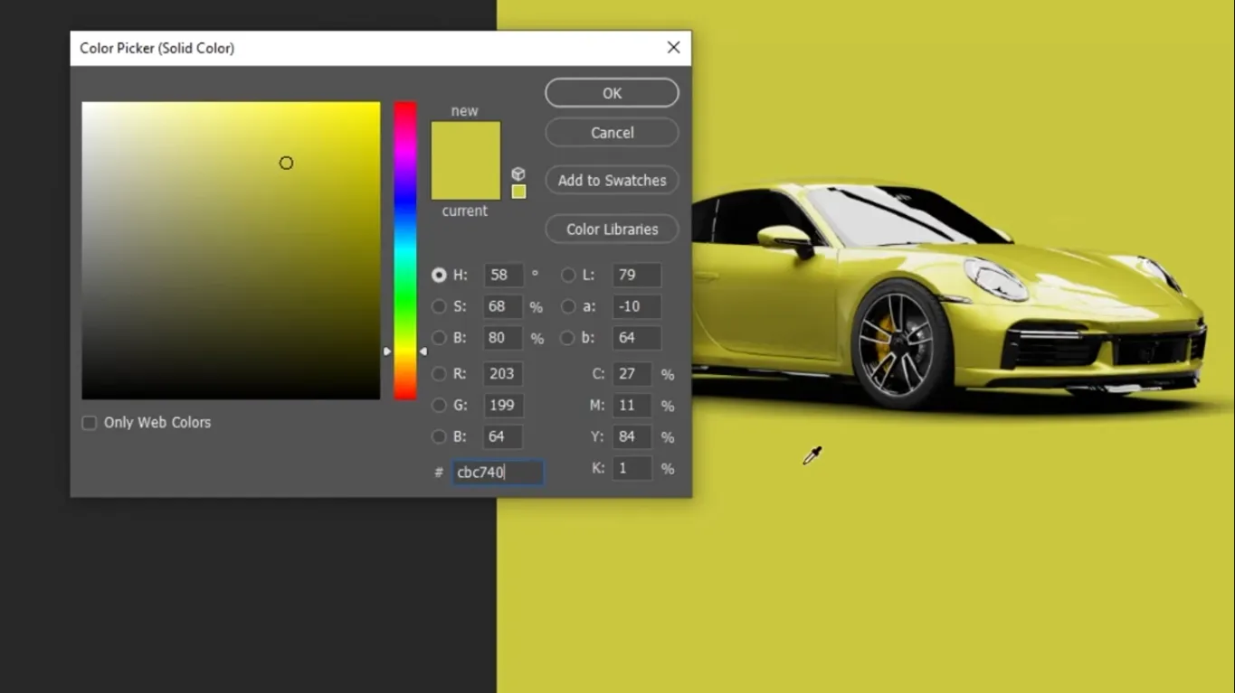Click the cyan C percentage field
The image size is (1235, 693).
point(632,374)
